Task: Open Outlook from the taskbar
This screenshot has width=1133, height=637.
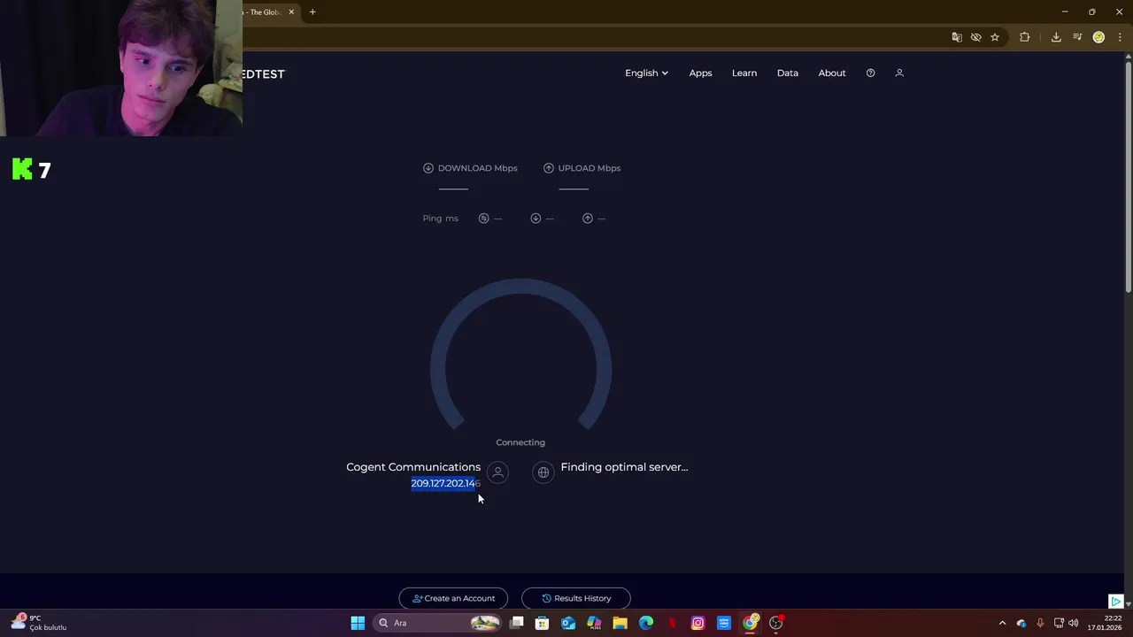Action: [568, 623]
